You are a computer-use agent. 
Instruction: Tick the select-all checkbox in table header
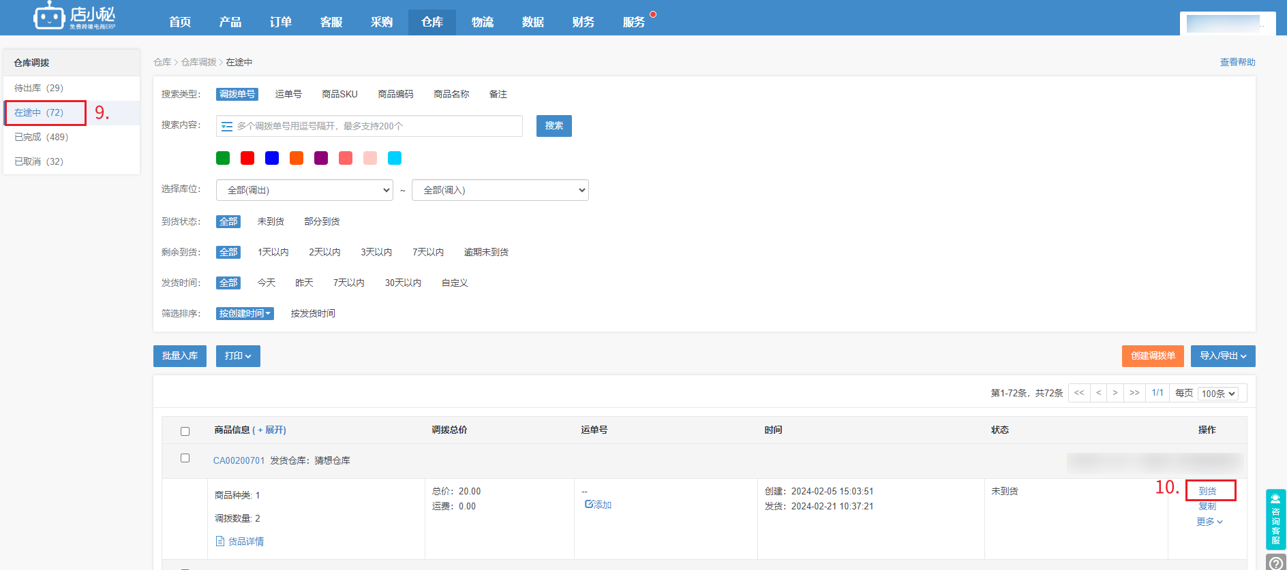pyautogui.click(x=185, y=431)
